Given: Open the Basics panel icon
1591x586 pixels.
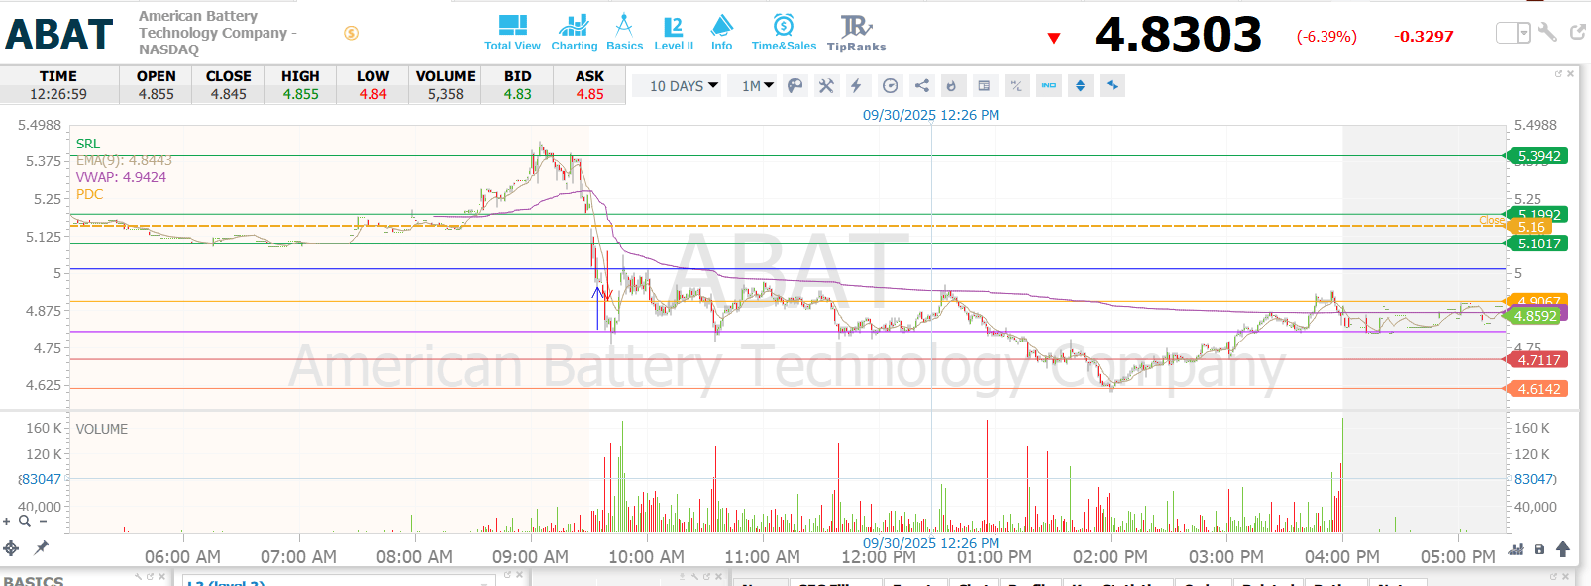Looking at the screenshot, I should coord(624,32).
